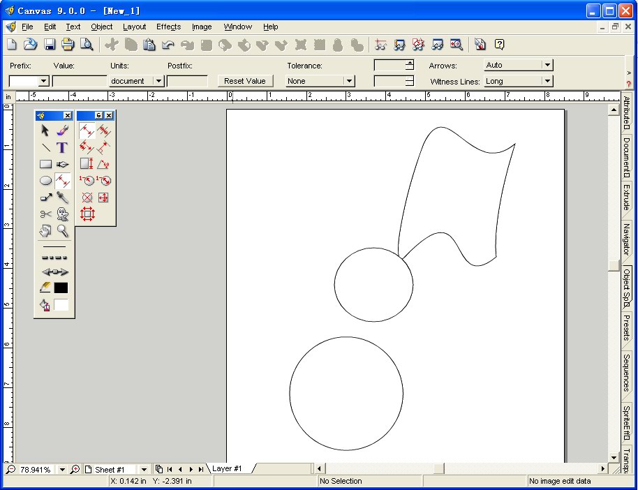Choose the radius dimension tool
The width and height of the screenshot is (638, 490).
point(87,181)
